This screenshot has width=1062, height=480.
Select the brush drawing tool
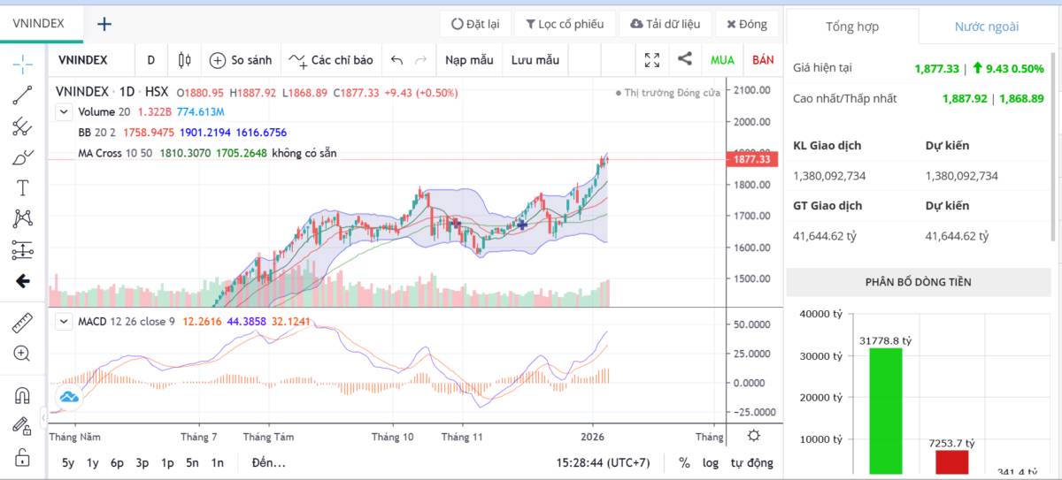point(22,157)
